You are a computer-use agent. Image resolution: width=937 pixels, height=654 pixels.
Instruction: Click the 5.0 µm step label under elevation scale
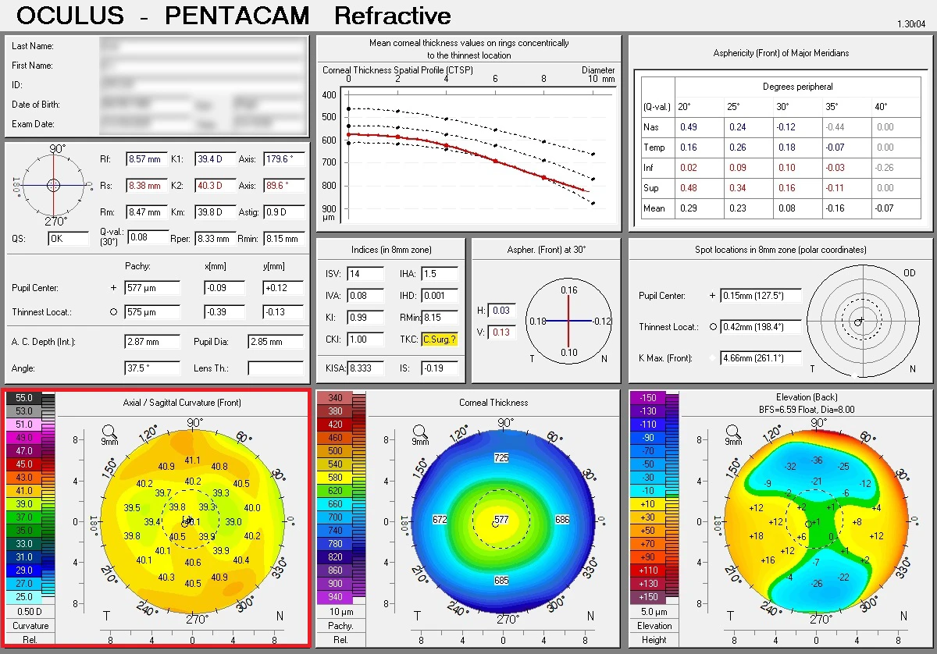coord(654,611)
